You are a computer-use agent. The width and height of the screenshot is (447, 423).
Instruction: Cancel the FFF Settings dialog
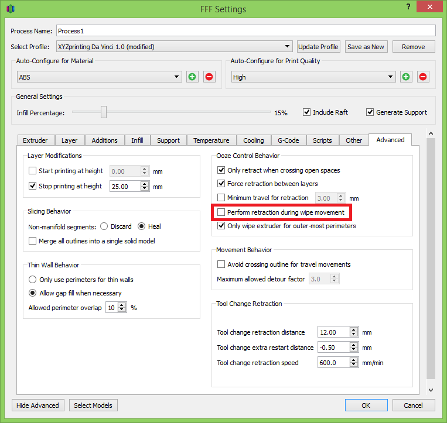click(414, 405)
